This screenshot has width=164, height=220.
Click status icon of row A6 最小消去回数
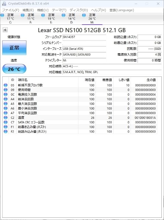(6, 108)
